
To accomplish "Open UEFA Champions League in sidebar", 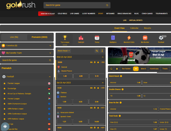I will 17,104.
